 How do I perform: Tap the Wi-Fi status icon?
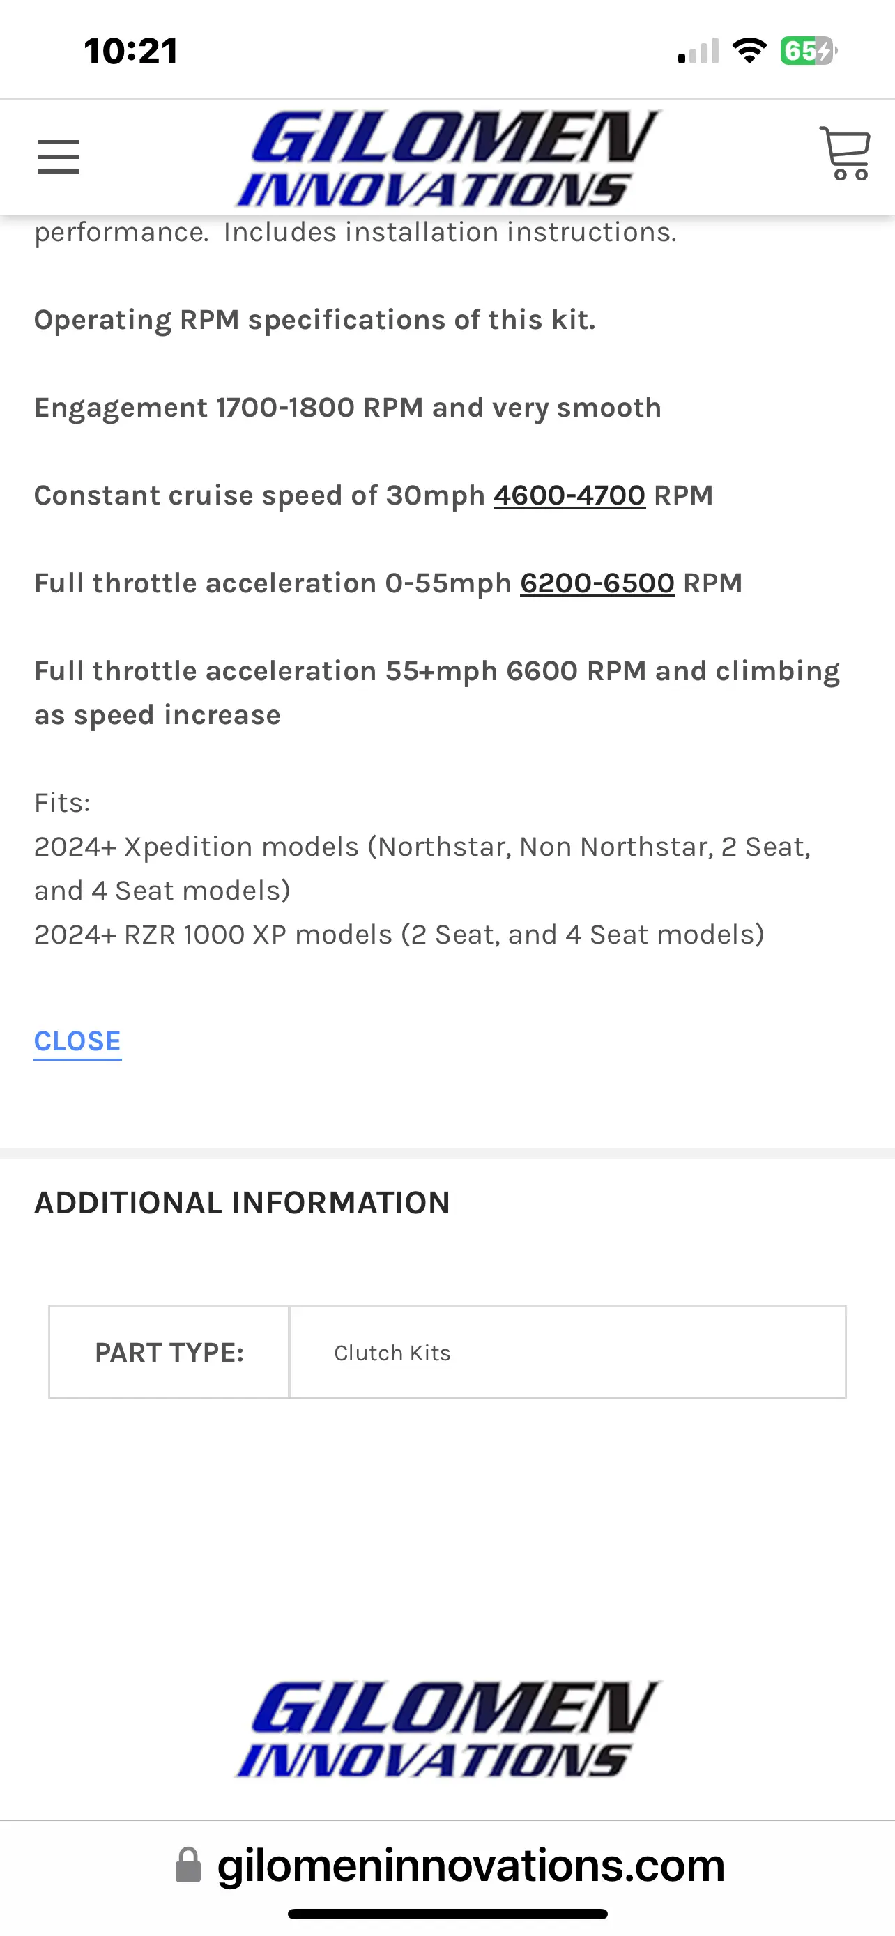[749, 51]
